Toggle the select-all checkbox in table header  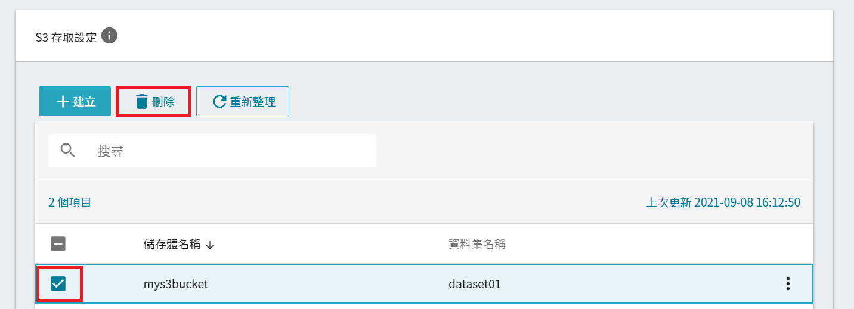(58, 244)
